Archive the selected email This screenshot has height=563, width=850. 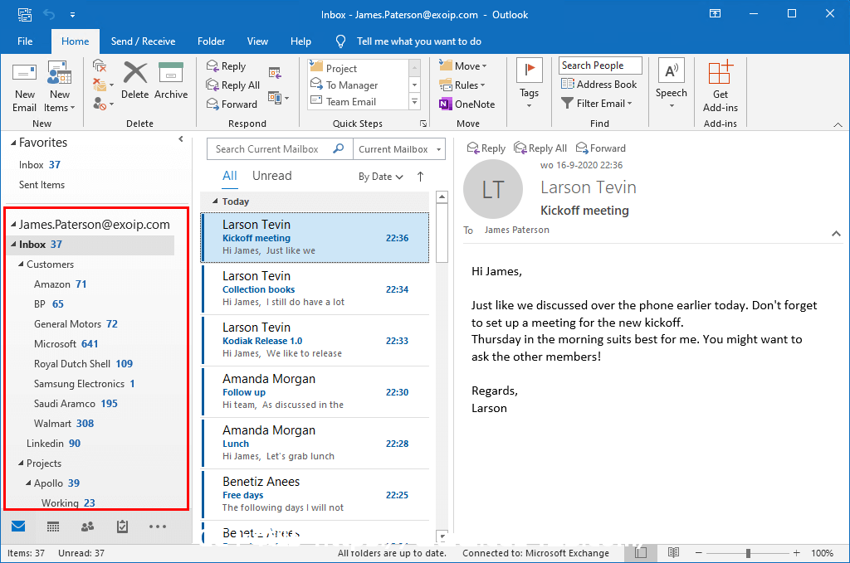click(171, 80)
